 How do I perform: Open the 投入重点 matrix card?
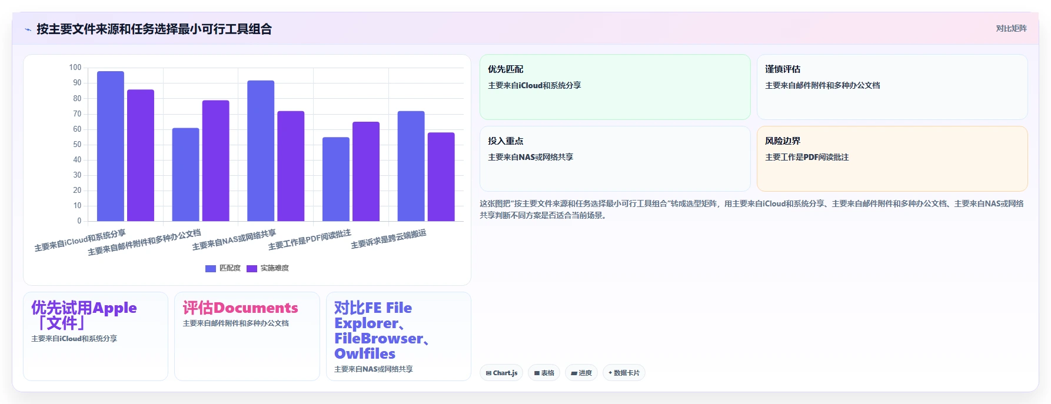click(615, 159)
